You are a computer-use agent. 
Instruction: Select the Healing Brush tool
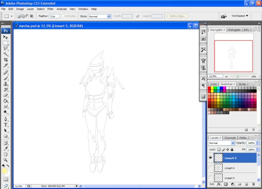6,73
